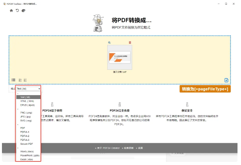The image size is (241, 165).
Task: Choose PDF/A-1 from the format list
Action: tap(25, 132)
